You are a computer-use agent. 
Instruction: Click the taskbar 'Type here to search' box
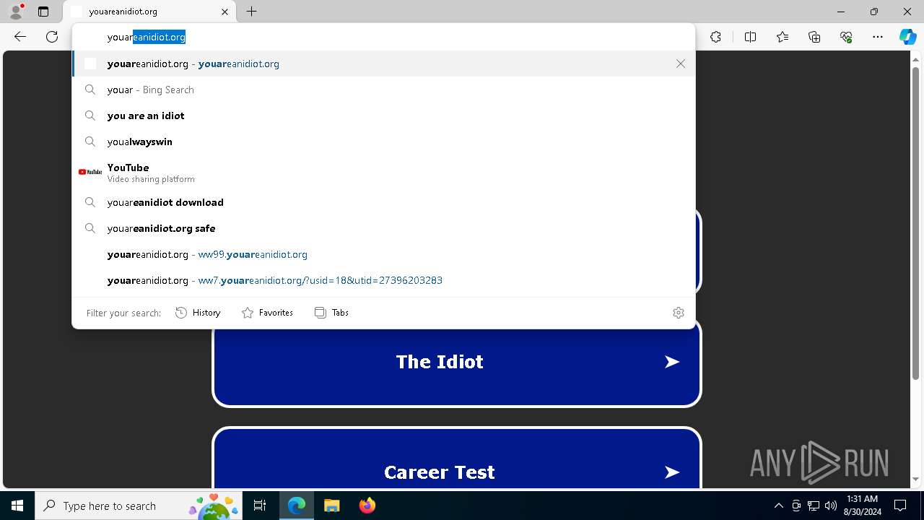pos(139,506)
